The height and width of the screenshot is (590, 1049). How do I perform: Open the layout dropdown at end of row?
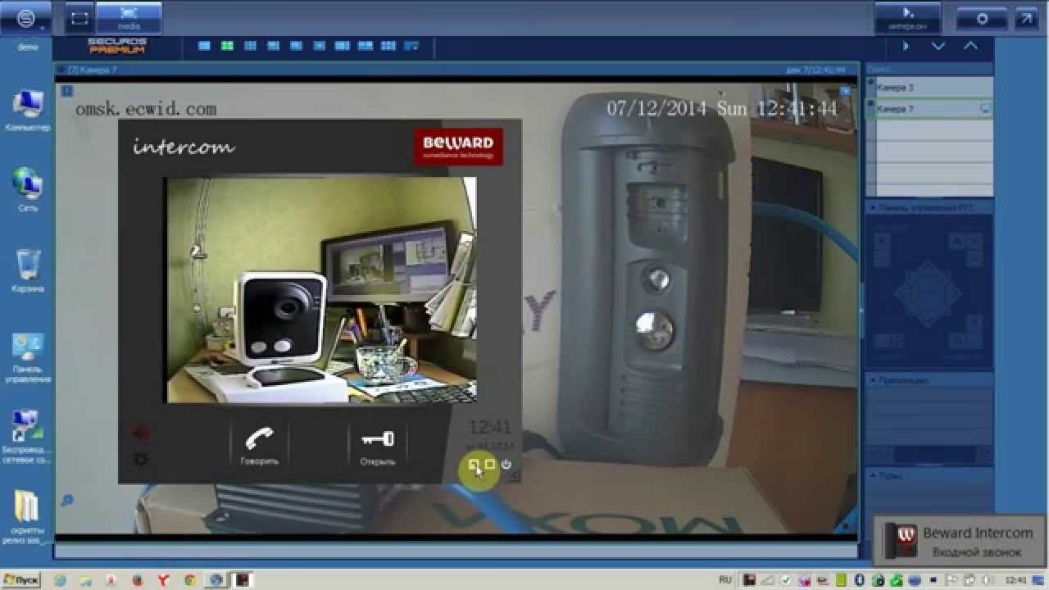coord(411,46)
